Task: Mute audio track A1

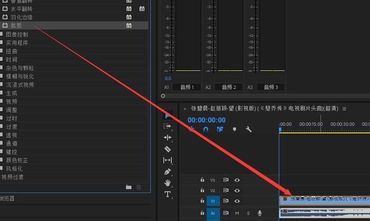Action: (237, 213)
